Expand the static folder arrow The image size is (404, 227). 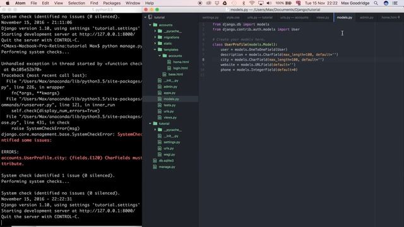click(155, 44)
